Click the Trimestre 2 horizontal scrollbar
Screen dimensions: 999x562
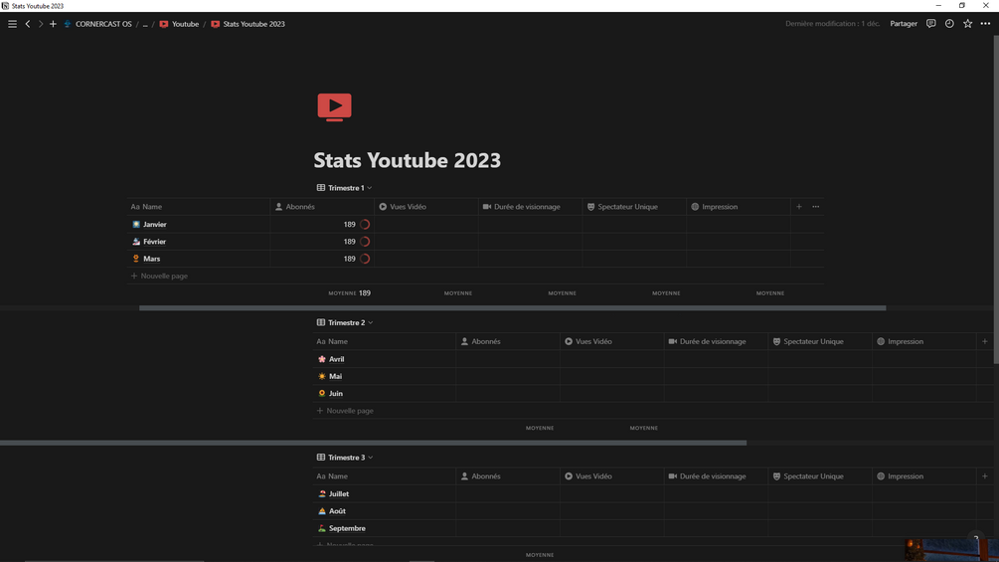[x=373, y=443]
